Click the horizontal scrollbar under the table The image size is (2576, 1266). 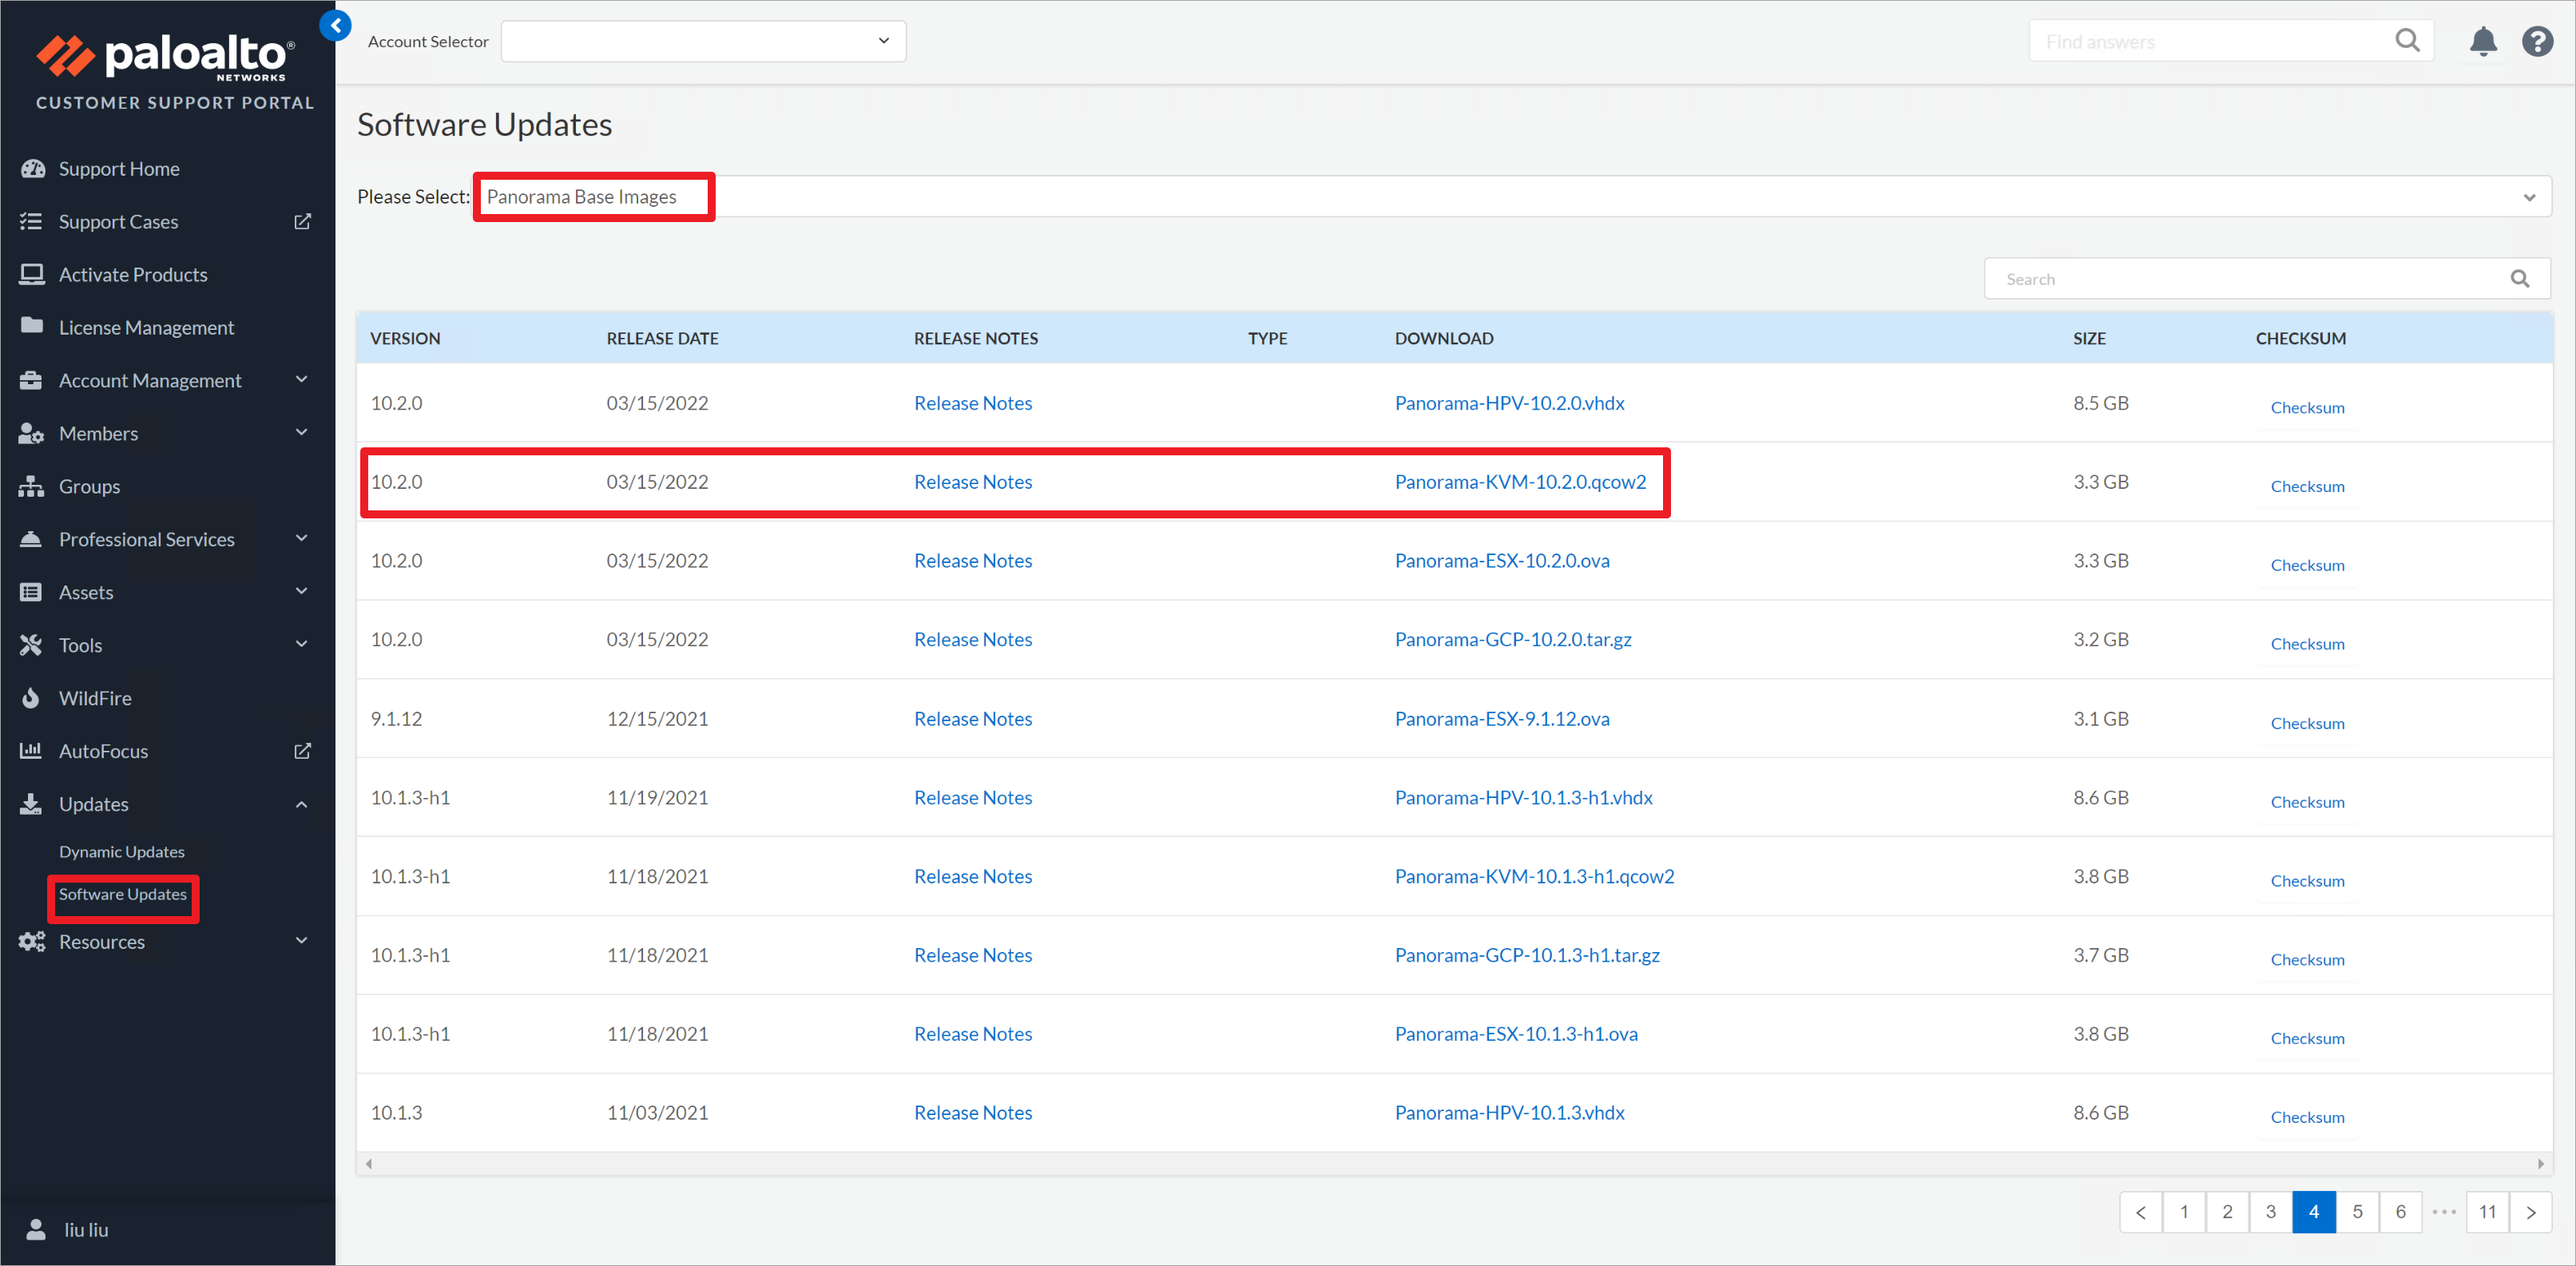(1454, 1163)
